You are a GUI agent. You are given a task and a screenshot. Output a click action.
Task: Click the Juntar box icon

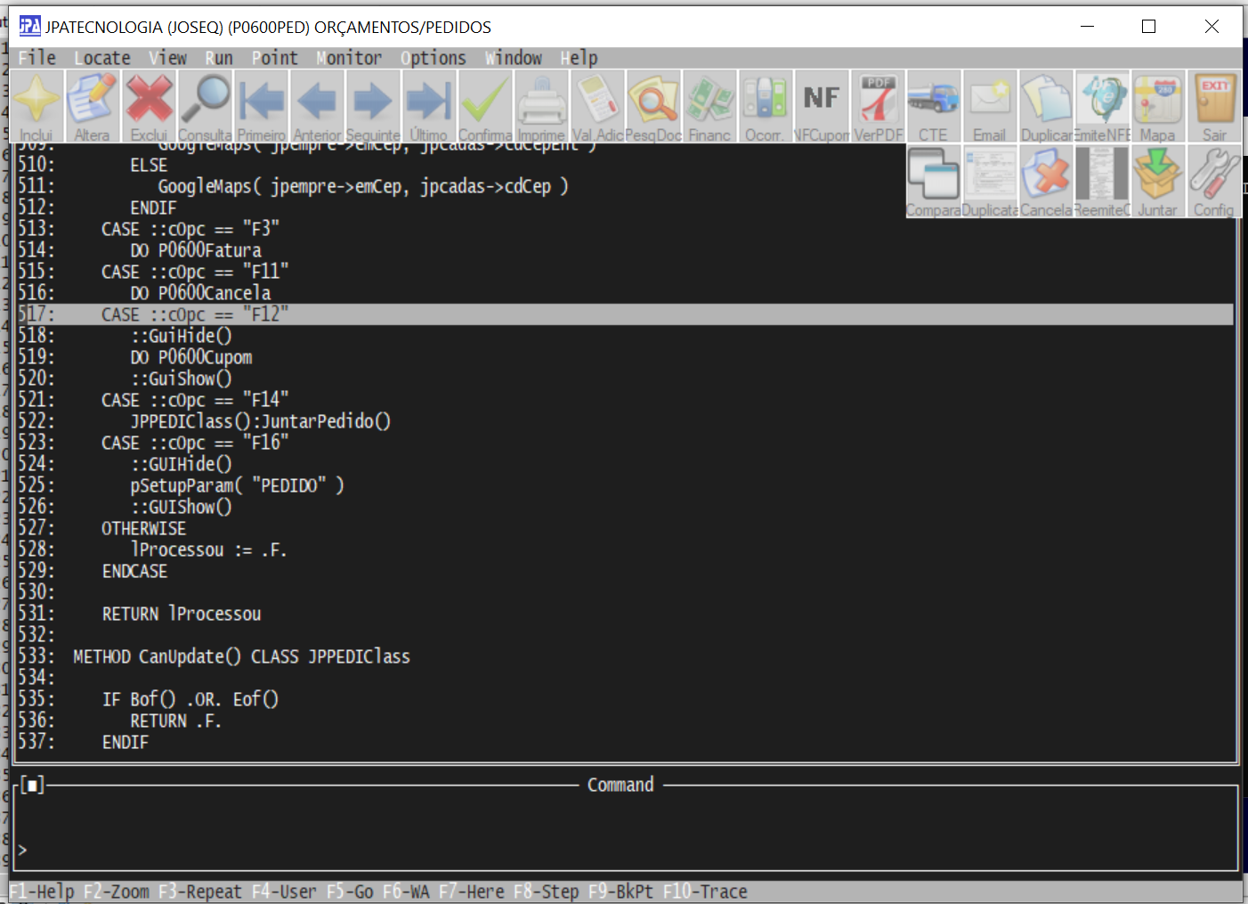(1157, 182)
